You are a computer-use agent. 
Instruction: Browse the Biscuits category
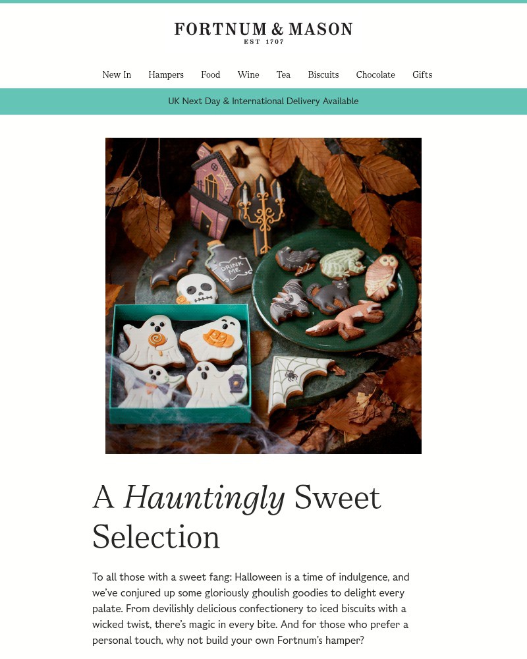coord(323,75)
